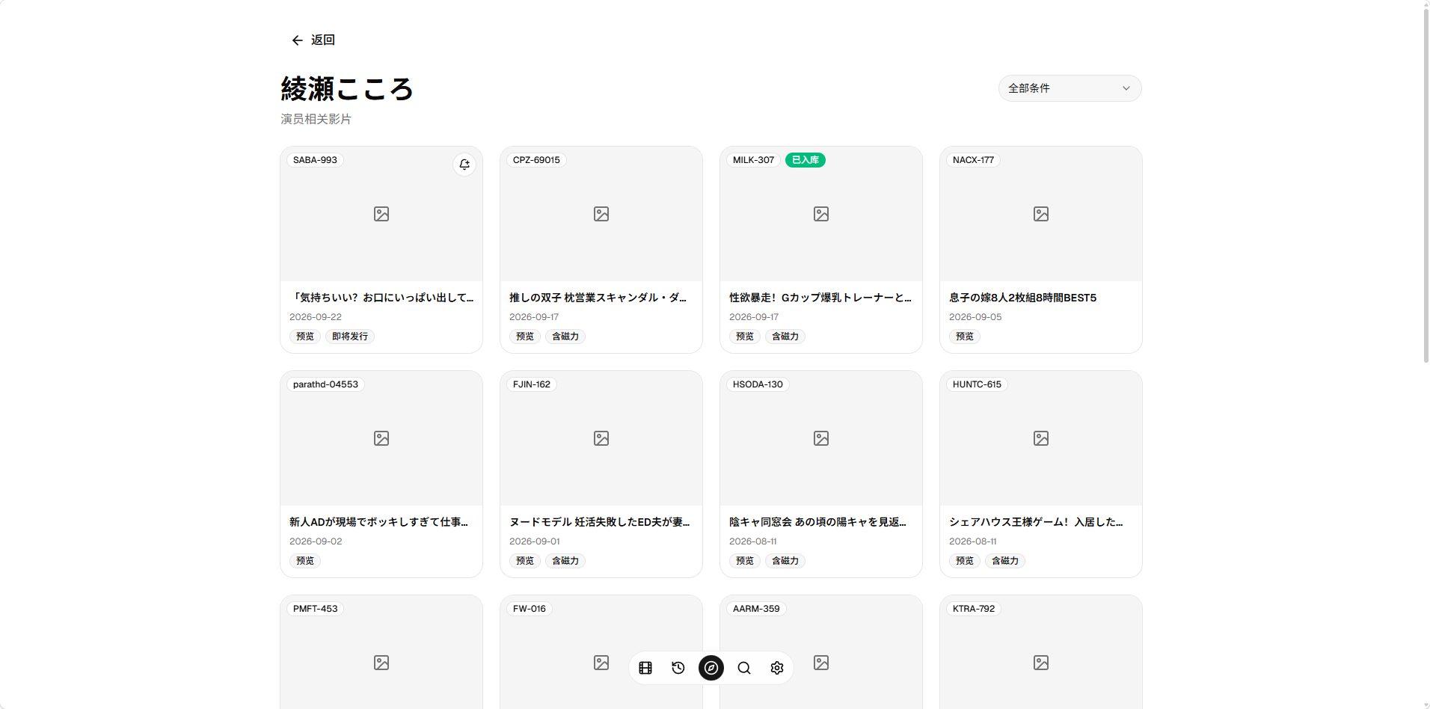Click the NACX-177 code badge
The height and width of the screenshot is (709, 1430).
point(973,160)
